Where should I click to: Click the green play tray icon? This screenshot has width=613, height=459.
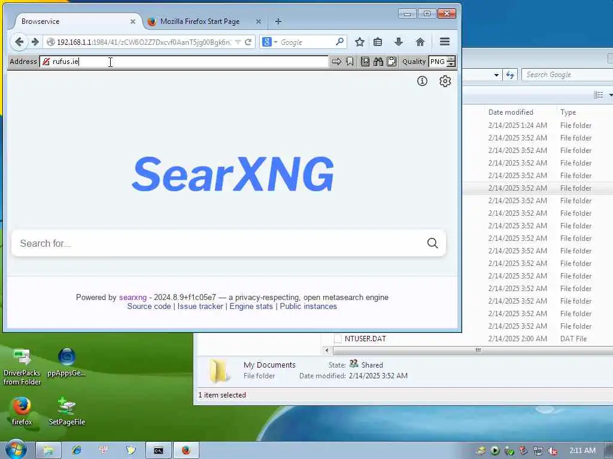[x=495, y=451]
